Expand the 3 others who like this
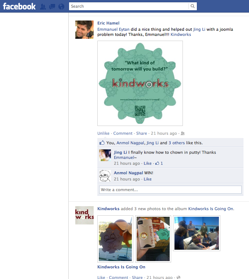Screen dimensions: 249x279 click(177, 143)
